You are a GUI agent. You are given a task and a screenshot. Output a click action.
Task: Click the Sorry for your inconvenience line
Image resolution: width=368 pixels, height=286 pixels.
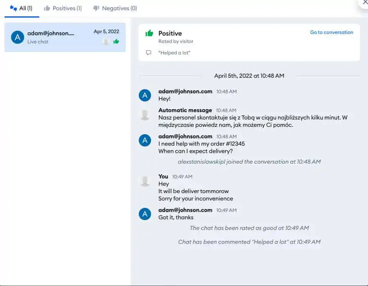tap(196, 199)
